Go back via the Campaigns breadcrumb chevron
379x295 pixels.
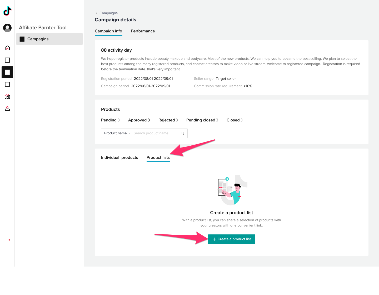click(x=97, y=13)
